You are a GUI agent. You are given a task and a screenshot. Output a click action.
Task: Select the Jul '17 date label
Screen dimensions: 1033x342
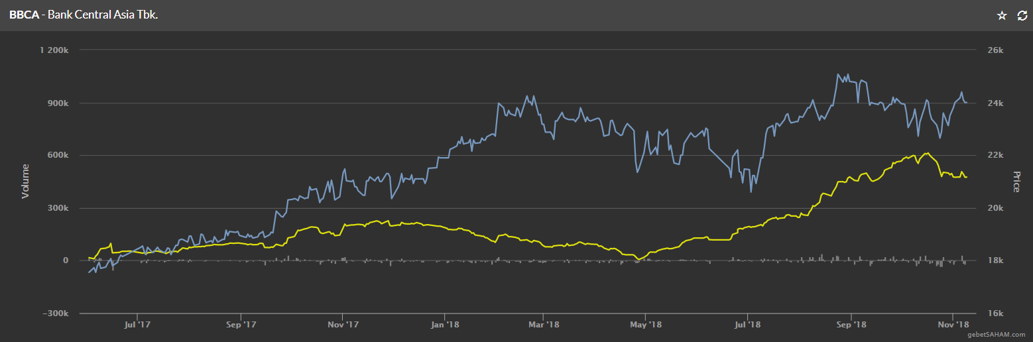[135, 324]
